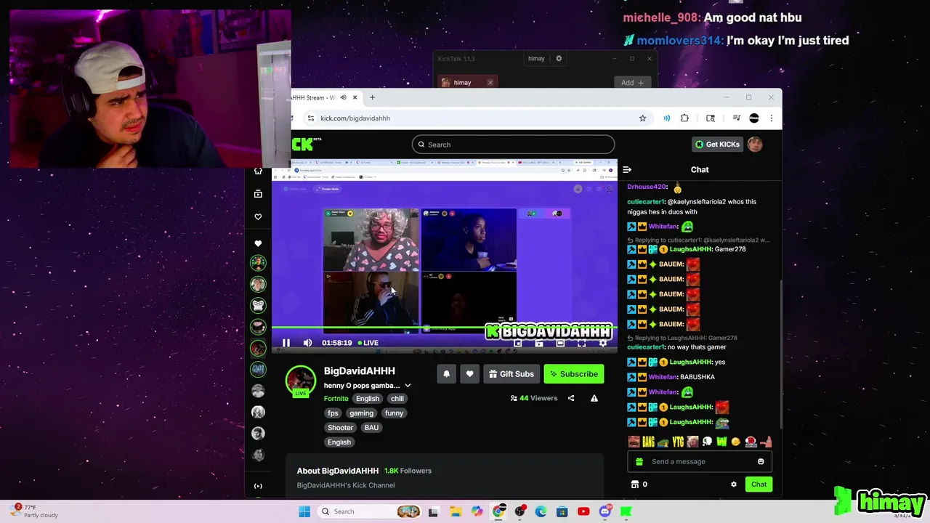Screen dimensions: 930x523
Task: Follow the channel using the heart button
Action: 469,374
